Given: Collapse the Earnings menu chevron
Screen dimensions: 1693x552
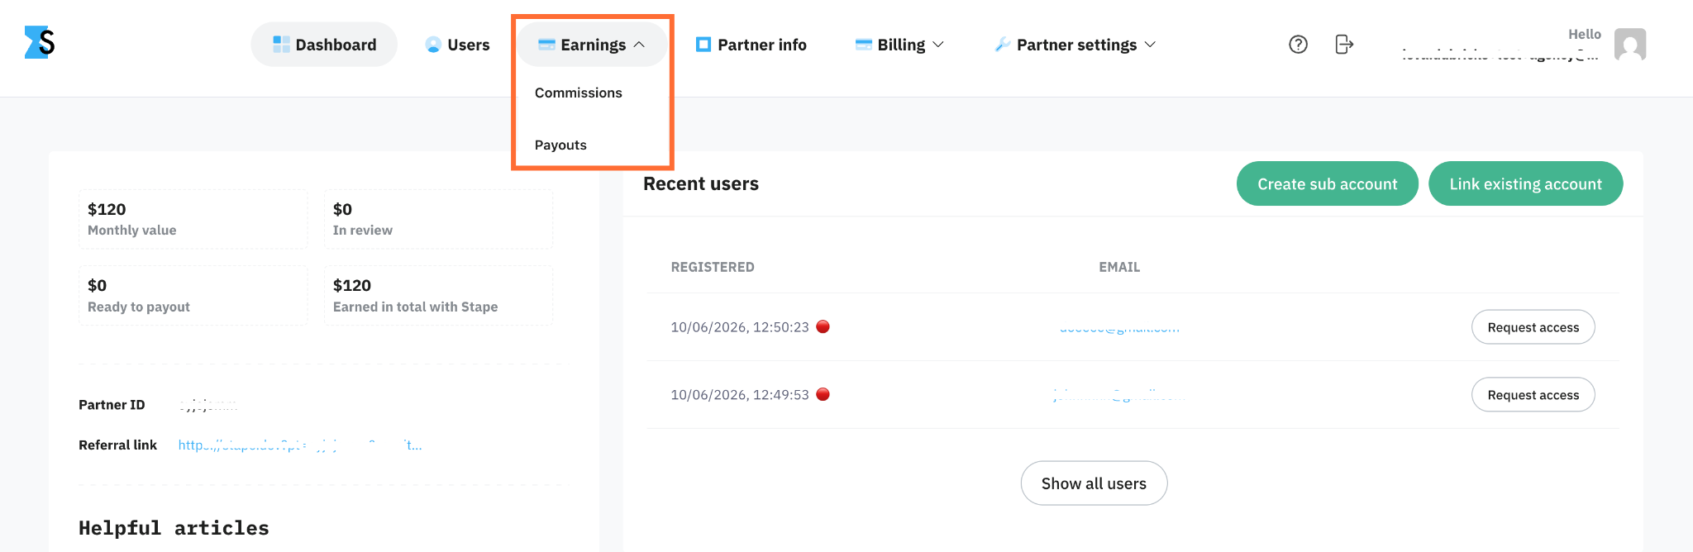Looking at the screenshot, I should 639,45.
